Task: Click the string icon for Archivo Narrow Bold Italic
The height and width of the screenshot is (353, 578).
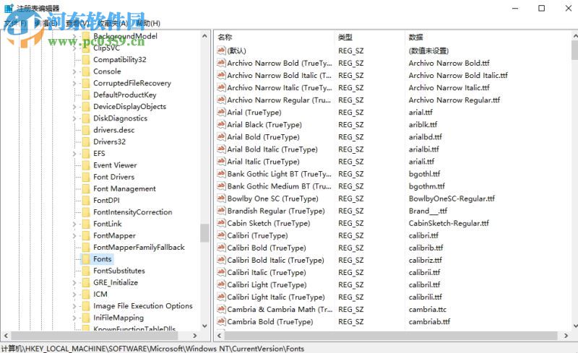Action: (x=221, y=75)
